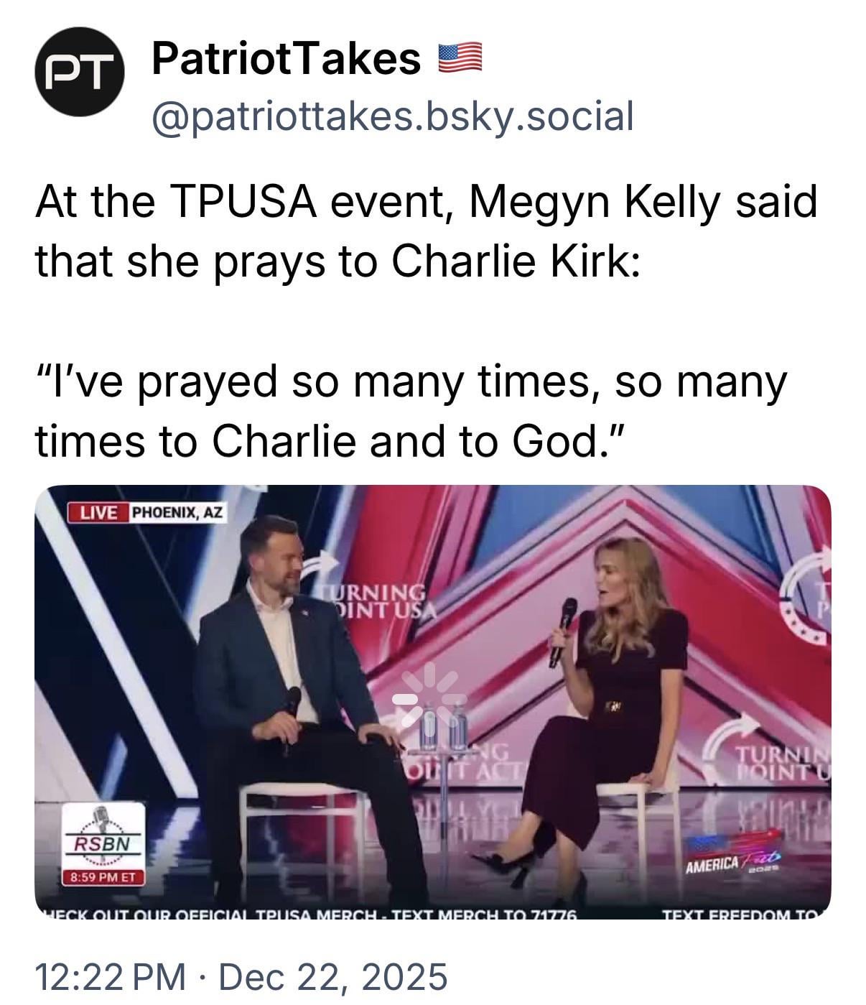866x1005 pixels.
Task: Click the 8:59 PM ET time badge
Action: (x=103, y=877)
